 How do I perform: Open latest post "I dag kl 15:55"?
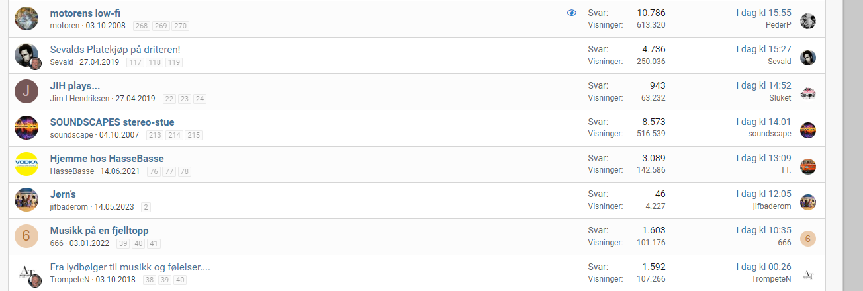(x=764, y=13)
